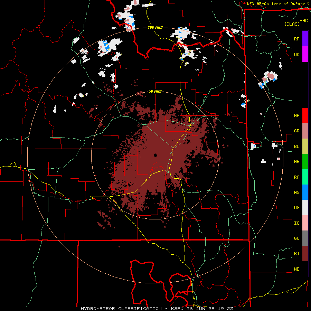Click the 'WS' legend label
311x311 pixels.
coord(296,192)
